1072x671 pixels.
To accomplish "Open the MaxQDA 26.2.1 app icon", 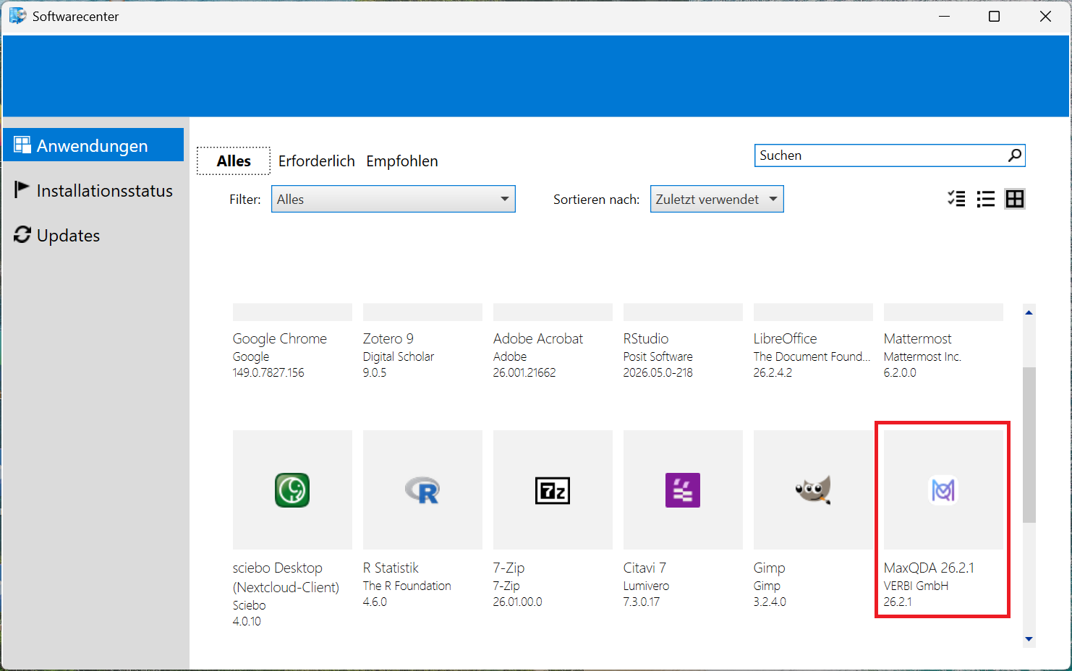I will tap(943, 490).
